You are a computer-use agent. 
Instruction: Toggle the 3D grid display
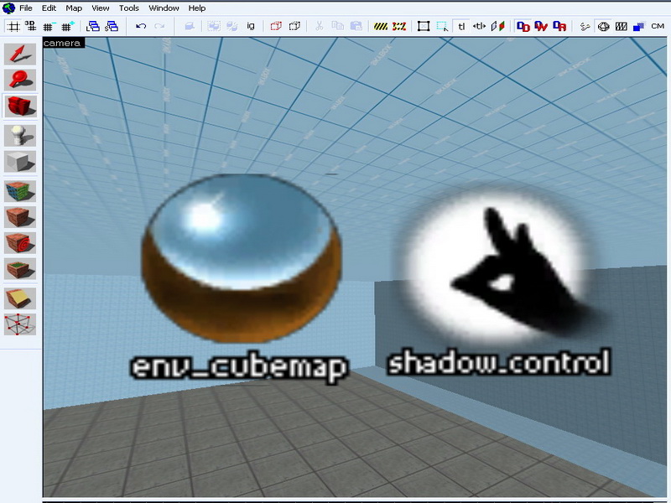pos(30,26)
